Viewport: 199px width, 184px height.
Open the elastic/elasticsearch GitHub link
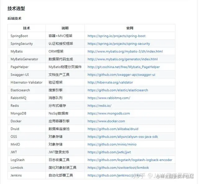[x=118, y=90]
